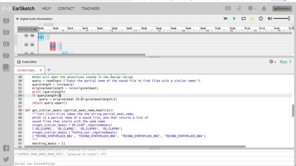
Task: Click the DAW horizontal scrollbar
Action: tap(81, 55)
